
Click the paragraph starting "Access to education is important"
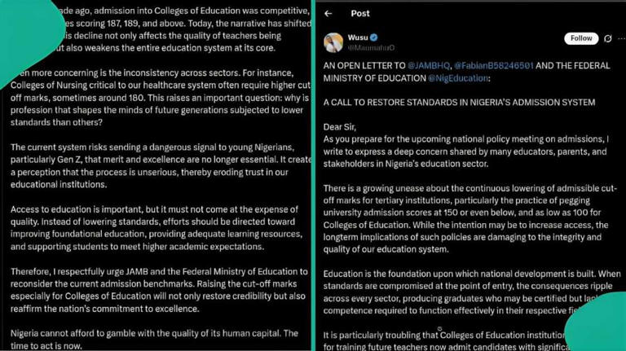156,228
